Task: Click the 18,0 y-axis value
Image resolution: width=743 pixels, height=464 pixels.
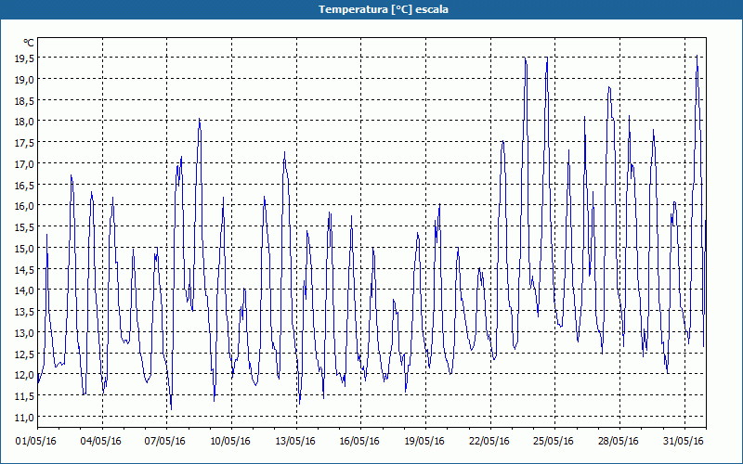Action: pyautogui.click(x=24, y=122)
